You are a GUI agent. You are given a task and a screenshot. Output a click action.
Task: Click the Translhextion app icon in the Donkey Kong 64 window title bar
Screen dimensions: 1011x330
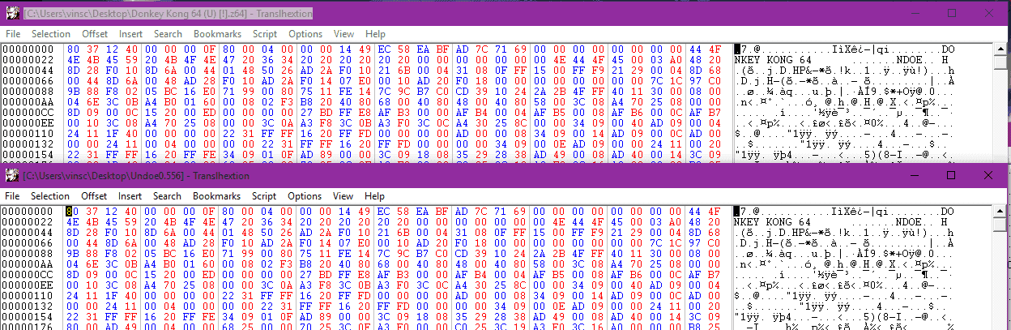point(12,14)
